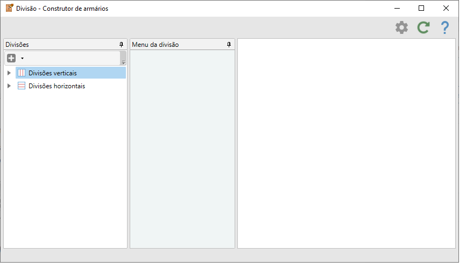This screenshot has height=268, width=466.
Task: Click the Divisões panel title
Action: click(17, 45)
